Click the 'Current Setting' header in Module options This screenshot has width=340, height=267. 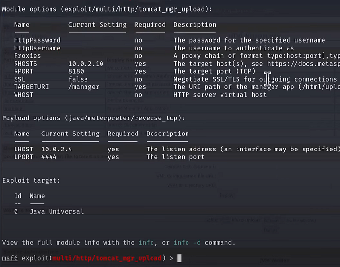coord(98,25)
